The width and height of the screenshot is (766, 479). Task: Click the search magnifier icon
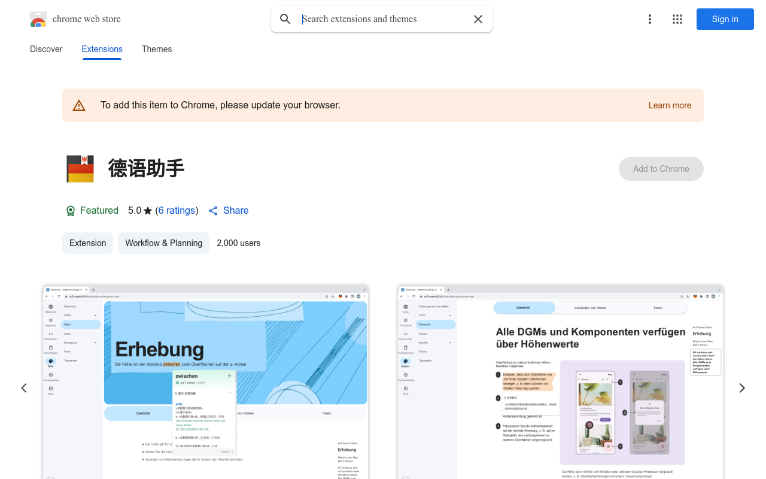pyautogui.click(x=285, y=19)
